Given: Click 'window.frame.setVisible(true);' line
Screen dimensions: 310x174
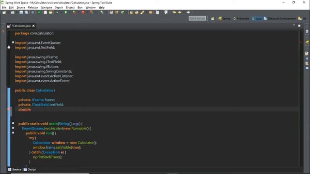Looking at the screenshot, I should tap(57, 147).
